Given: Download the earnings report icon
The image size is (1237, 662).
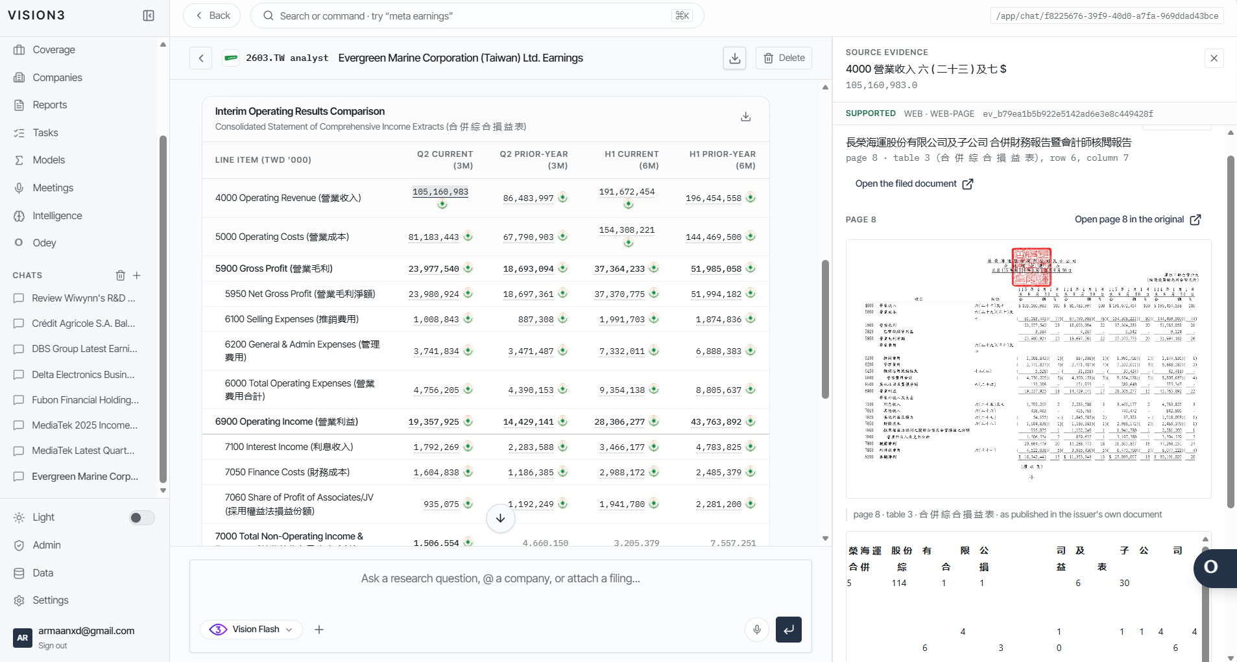Looking at the screenshot, I should pos(734,58).
